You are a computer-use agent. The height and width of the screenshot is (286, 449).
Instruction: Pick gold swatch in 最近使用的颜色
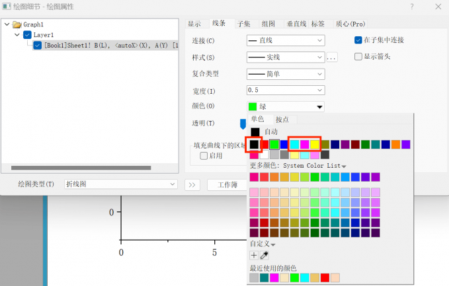pyautogui.click(x=315, y=277)
